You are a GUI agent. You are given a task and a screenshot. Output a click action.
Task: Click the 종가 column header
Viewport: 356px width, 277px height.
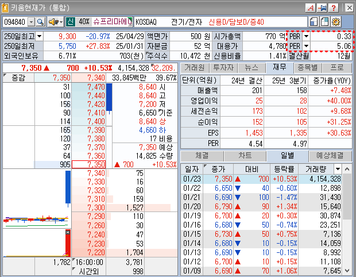[x=218, y=169]
